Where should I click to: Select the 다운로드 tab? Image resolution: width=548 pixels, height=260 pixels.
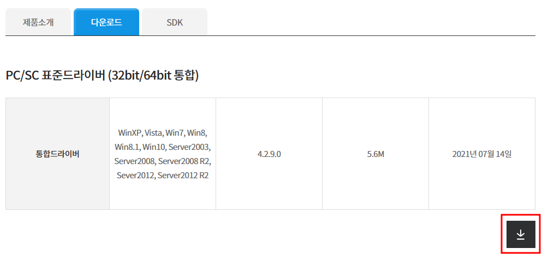pyautogui.click(x=106, y=23)
